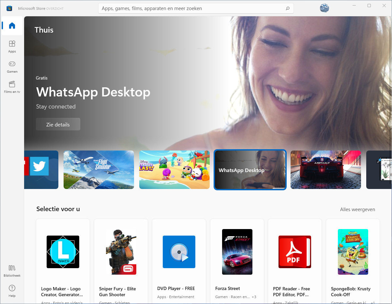Image resolution: width=392 pixels, height=304 pixels.
Task: Open the PDF Reader app tile
Action: [x=295, y=261]
